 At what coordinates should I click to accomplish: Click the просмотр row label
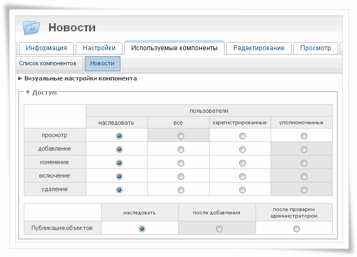click(55, 135)
